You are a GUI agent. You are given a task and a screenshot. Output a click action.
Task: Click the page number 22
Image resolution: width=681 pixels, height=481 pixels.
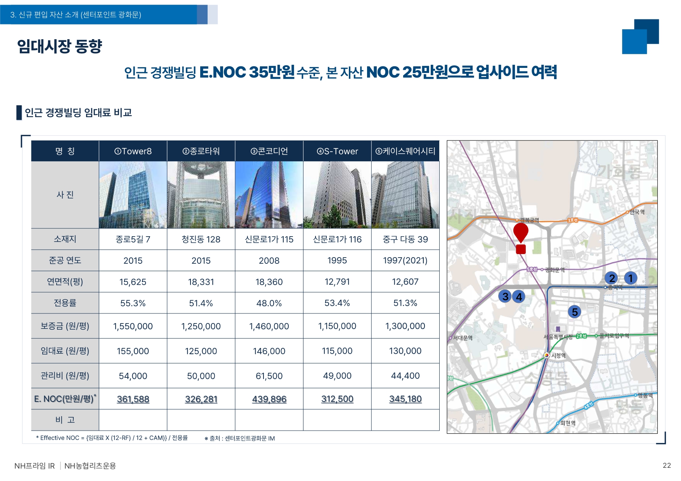coord(667,465)
